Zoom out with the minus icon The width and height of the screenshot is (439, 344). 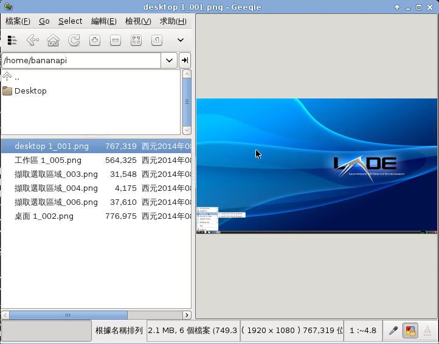(116, 40)
